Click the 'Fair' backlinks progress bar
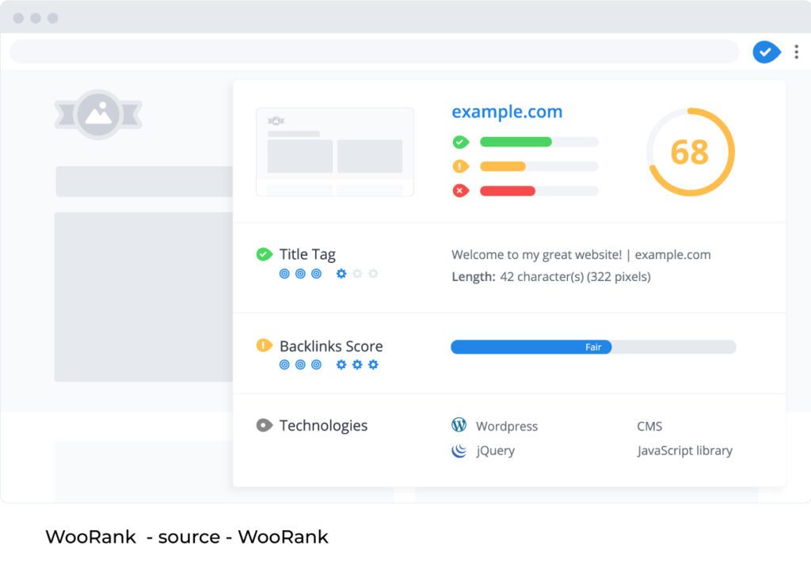811x566 pixels. (x=593, y=347)
